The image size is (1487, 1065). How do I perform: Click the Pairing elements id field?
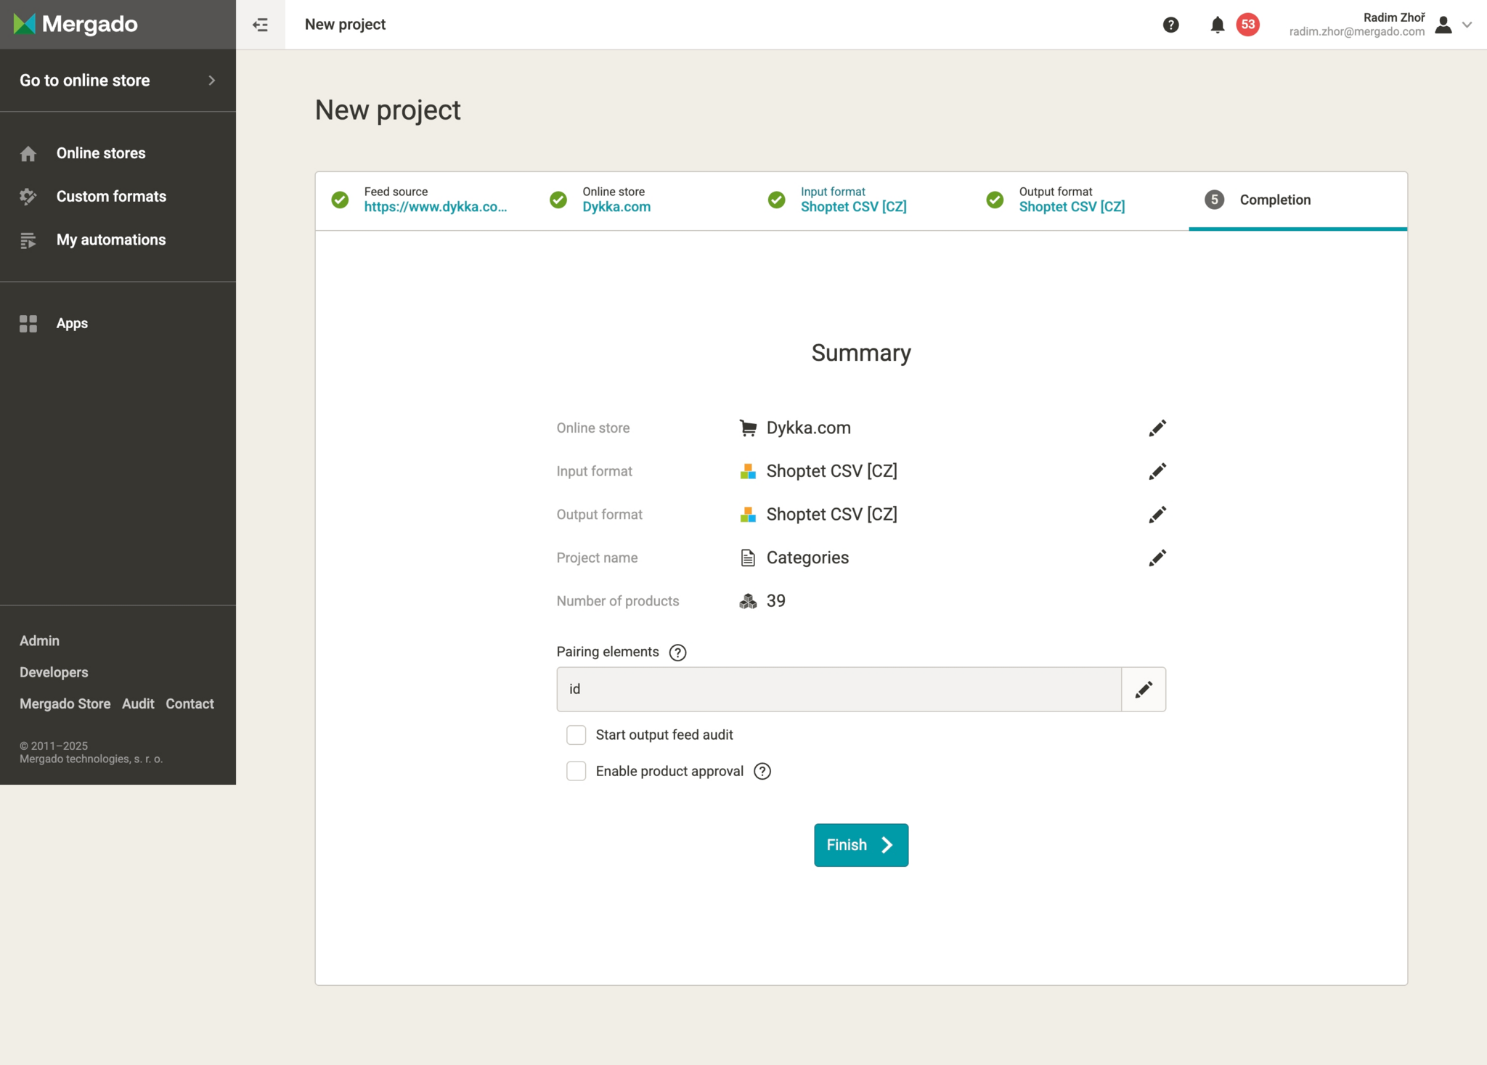coord(839,689)
